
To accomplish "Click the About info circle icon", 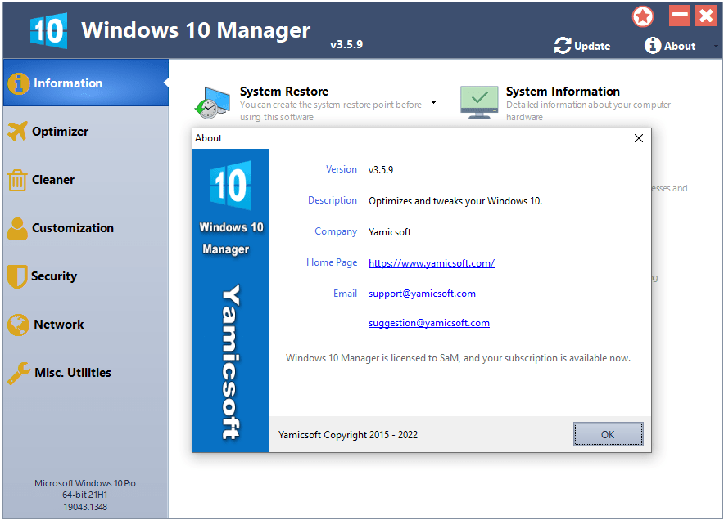I will click(653, 45).
